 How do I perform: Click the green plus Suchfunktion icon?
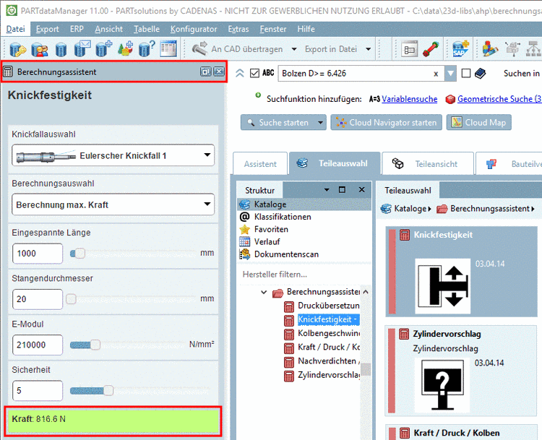tap(258, 95)
